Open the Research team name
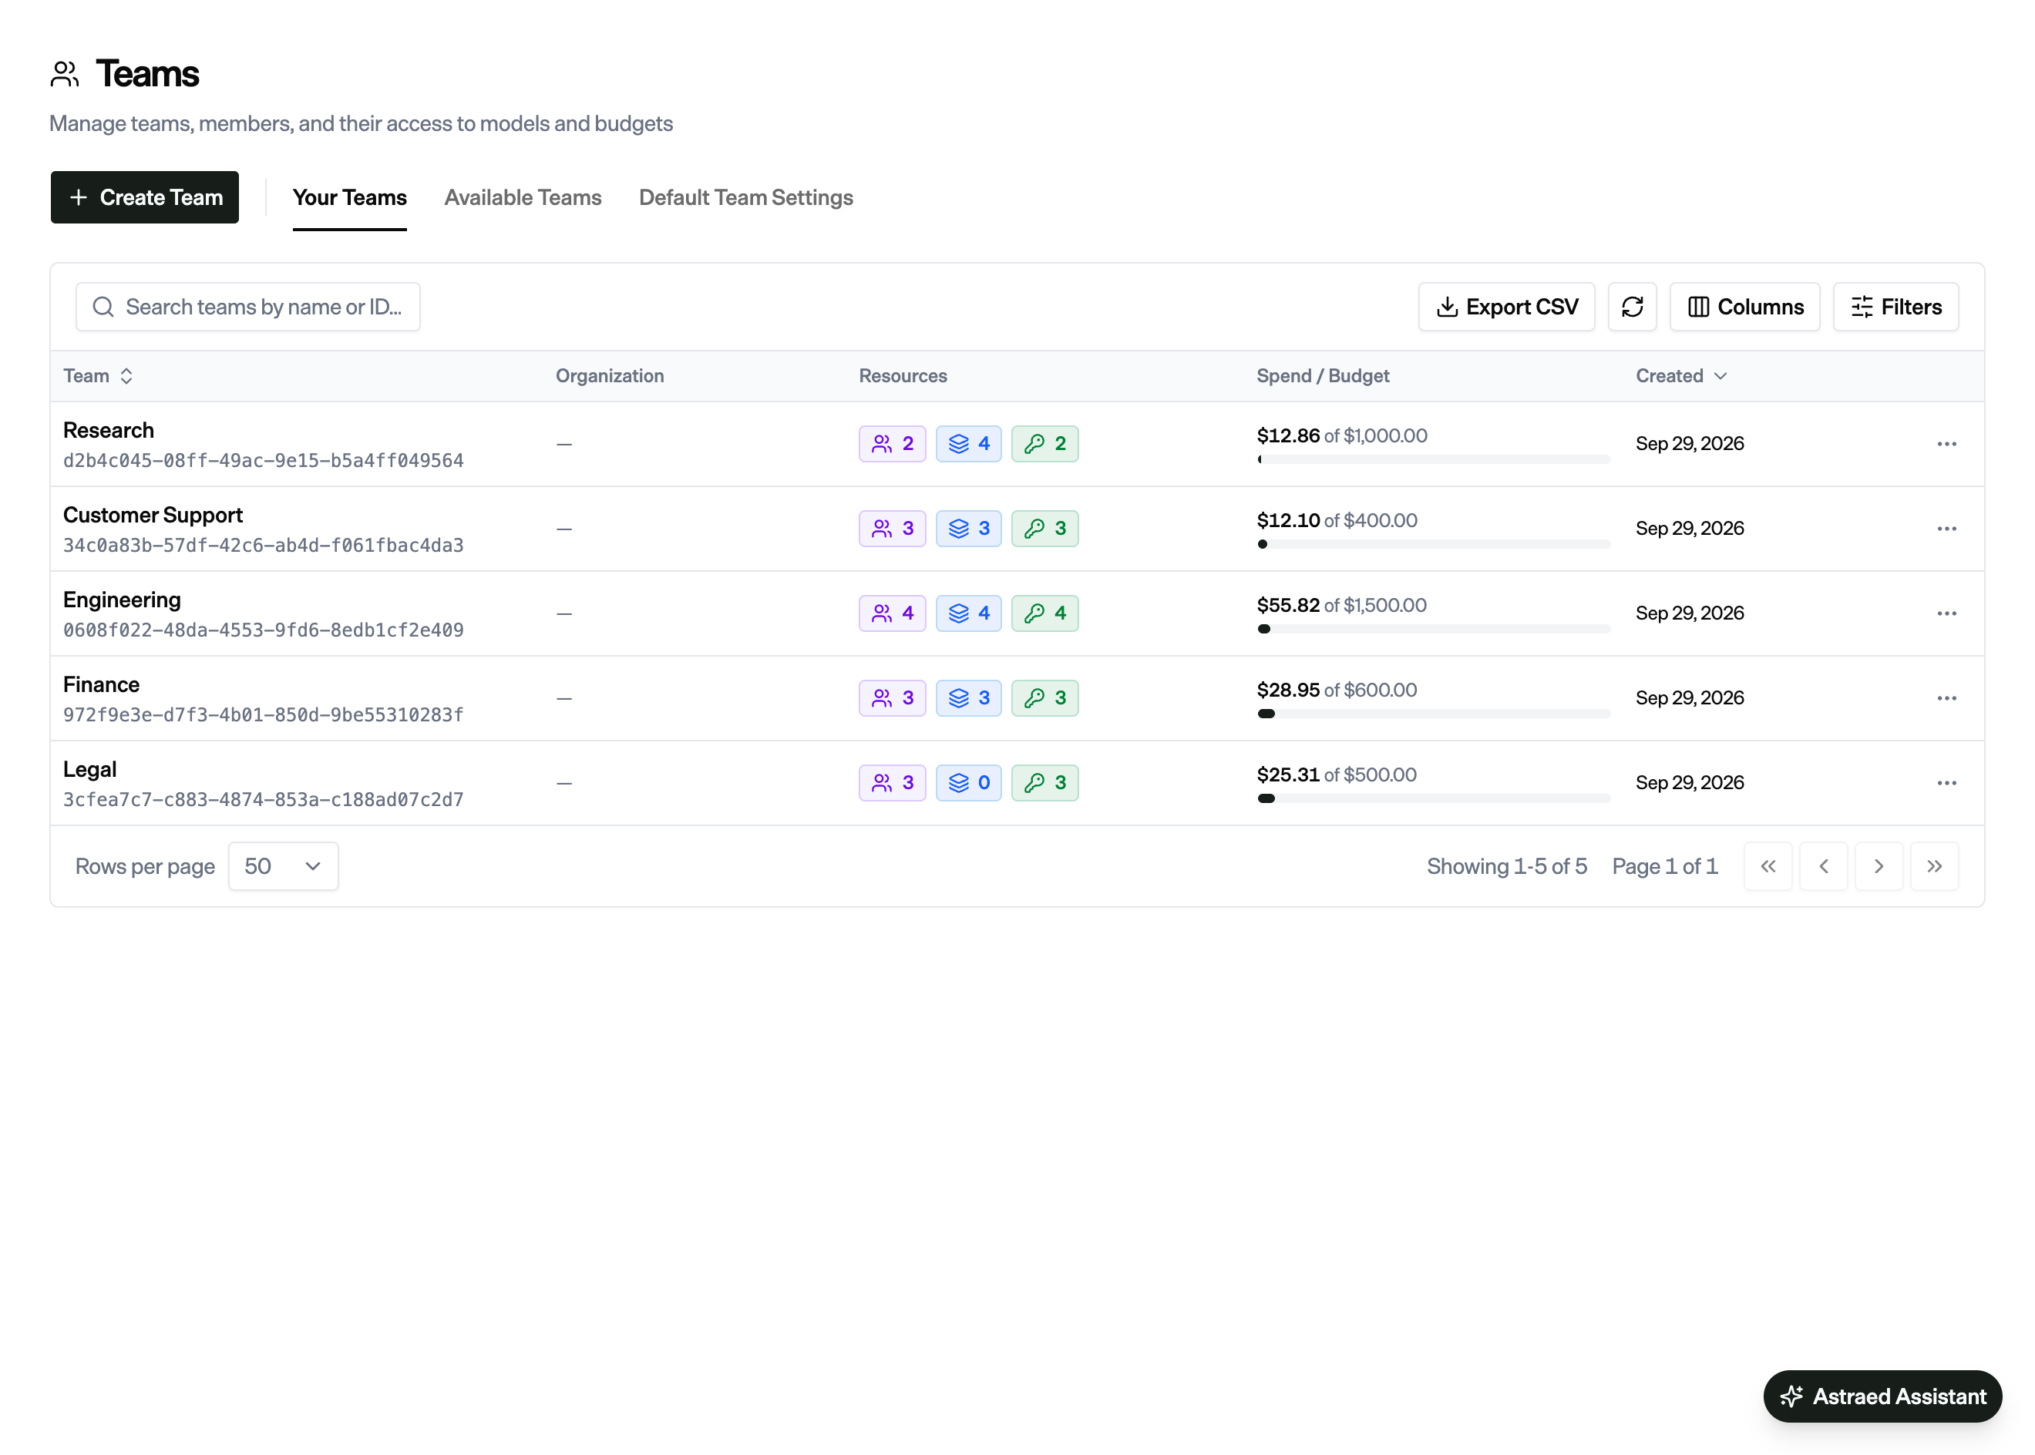This screenshot has height=1455, width=2035. (x=109, y=431)
